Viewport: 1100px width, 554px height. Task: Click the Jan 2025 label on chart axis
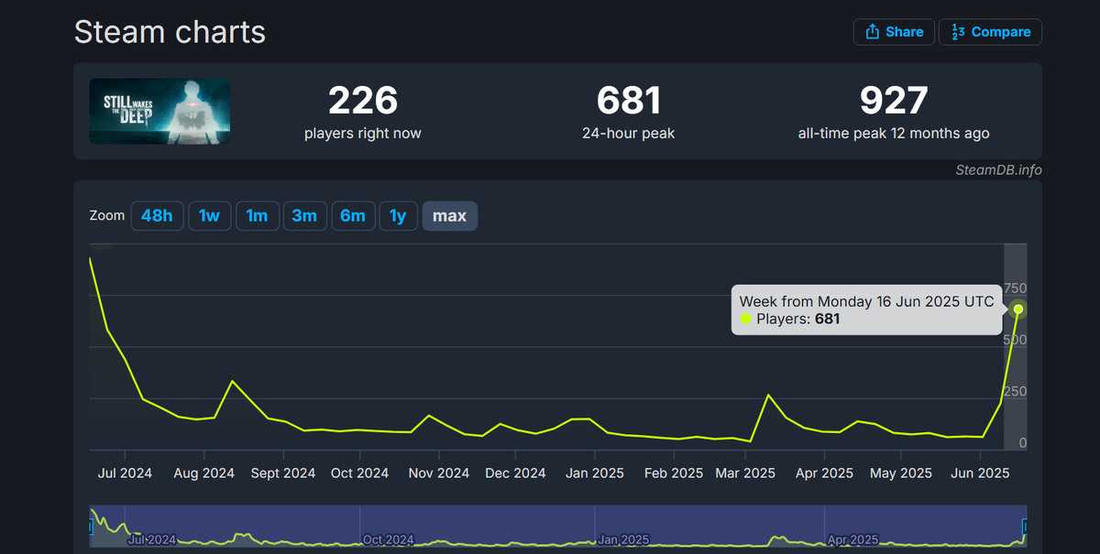click(x=594, y=473)
